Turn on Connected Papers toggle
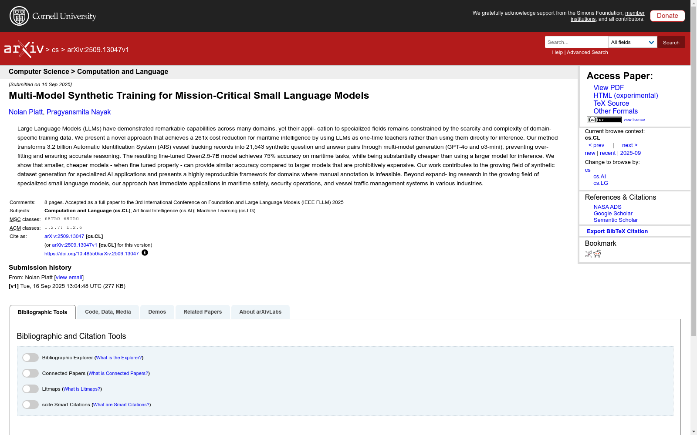 (30, 373)
